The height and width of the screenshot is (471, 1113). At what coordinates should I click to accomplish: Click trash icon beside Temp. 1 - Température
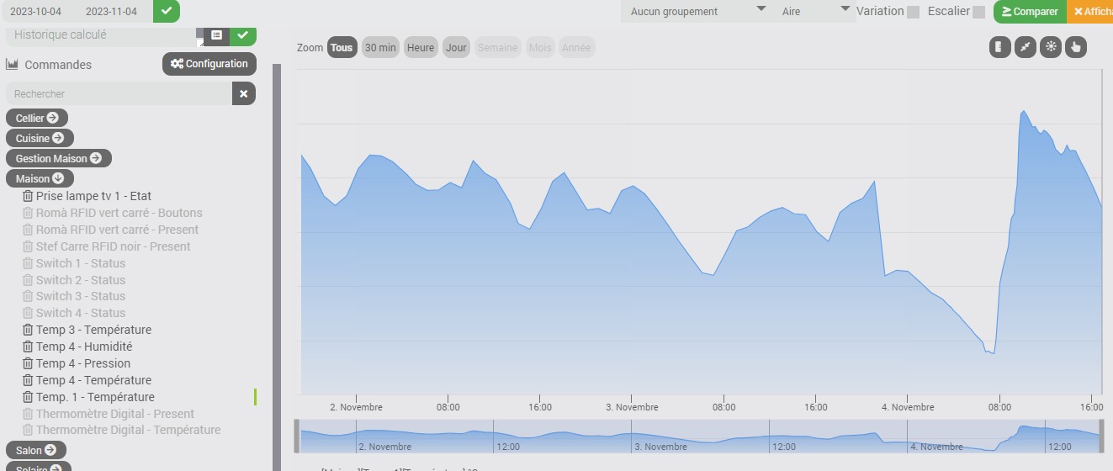(28, 397)
